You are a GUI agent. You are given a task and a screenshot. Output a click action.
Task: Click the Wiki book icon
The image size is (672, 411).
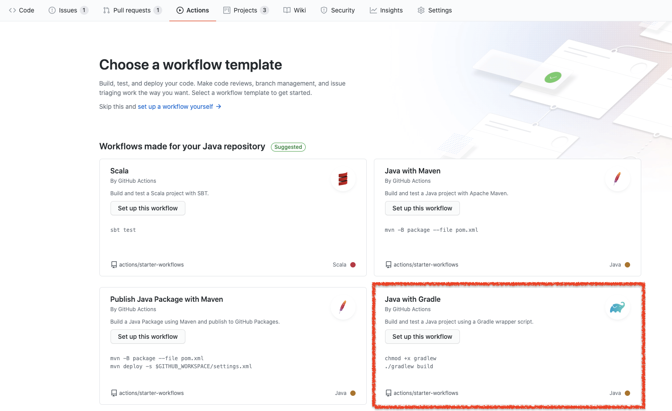(x=287, y=10)
